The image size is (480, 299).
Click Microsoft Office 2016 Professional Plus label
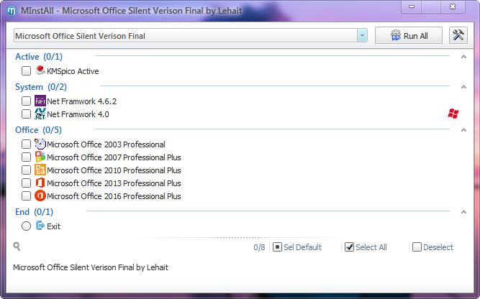point(114,196)
